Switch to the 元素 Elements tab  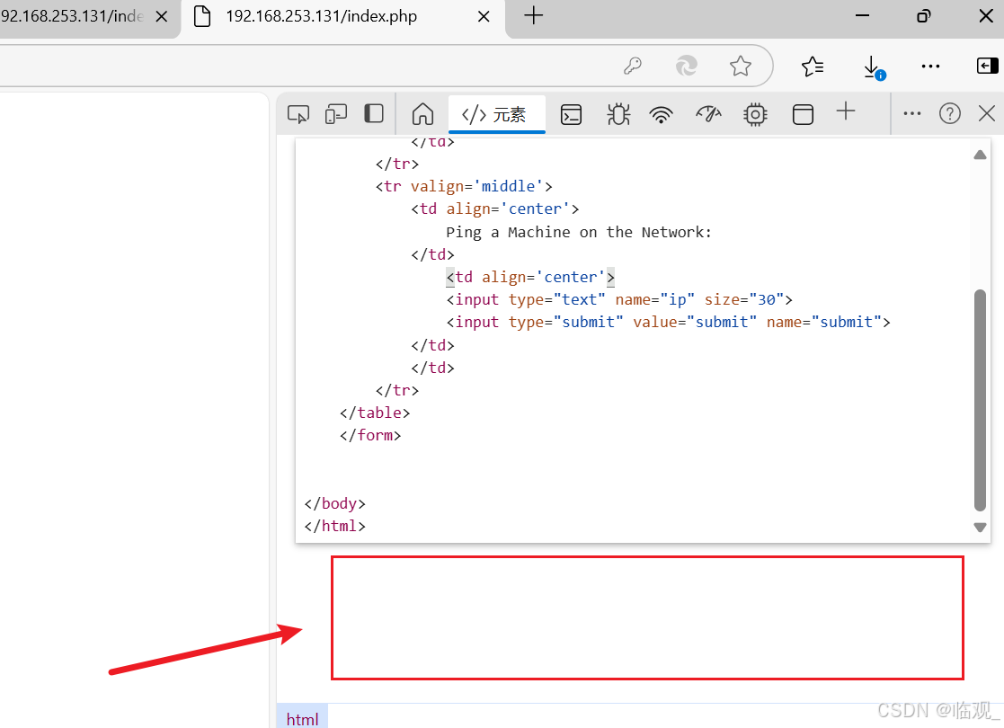click(x=496, y=115)
